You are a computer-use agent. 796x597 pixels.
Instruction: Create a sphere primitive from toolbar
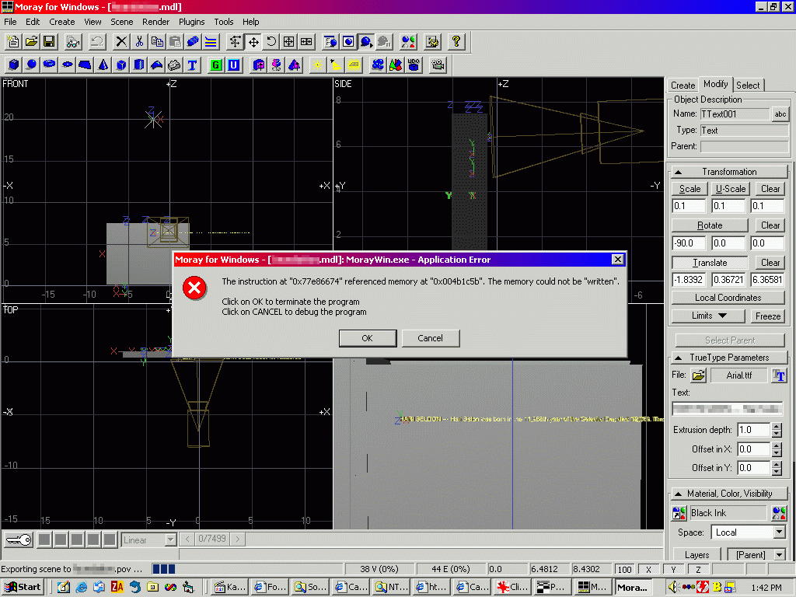point(31,65)
